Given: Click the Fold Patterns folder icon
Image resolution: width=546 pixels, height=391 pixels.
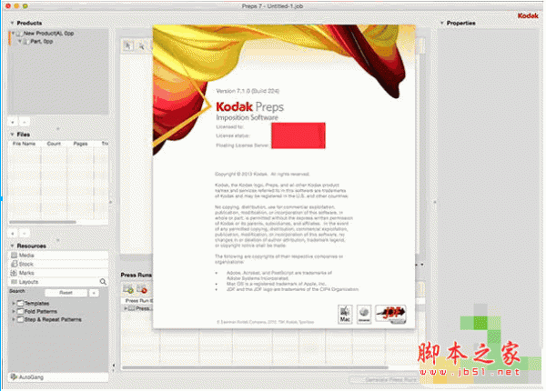Looking at the screenshot, I should 21,311.
